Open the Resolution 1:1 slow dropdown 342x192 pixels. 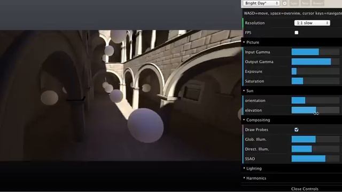(312, 23)
